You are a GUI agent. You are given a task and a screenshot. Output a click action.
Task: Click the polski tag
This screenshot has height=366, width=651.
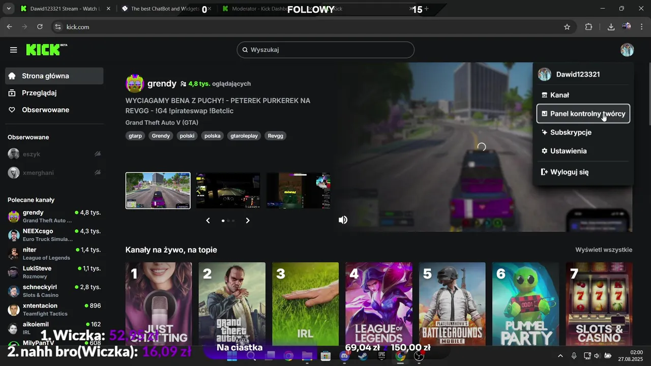pyautogui.click(x=187, y=136)
